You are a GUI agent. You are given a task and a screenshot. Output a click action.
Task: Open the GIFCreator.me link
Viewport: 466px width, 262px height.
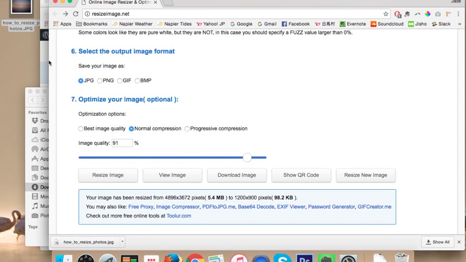coord(375,207)
